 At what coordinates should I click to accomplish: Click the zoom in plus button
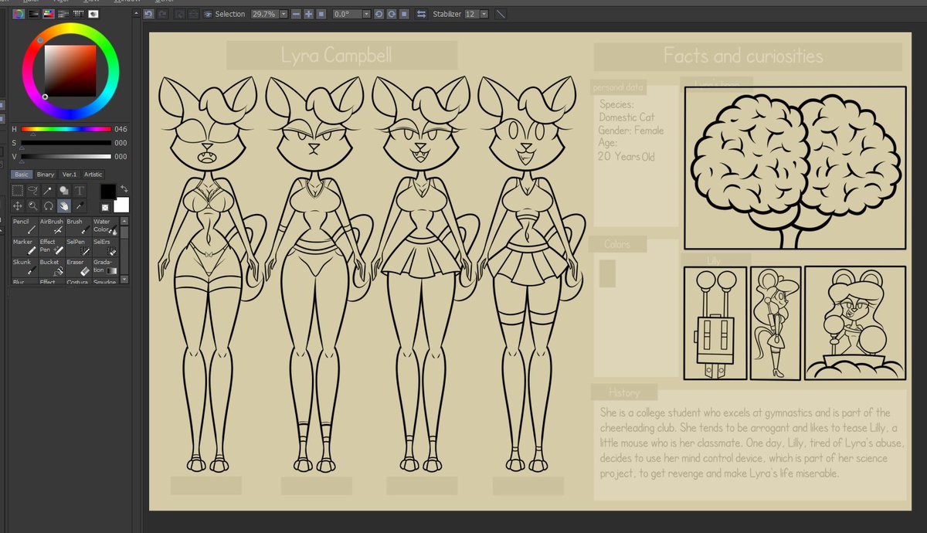(309, 14)
